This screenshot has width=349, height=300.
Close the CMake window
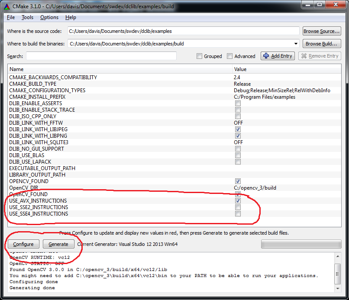click(335, 6)
